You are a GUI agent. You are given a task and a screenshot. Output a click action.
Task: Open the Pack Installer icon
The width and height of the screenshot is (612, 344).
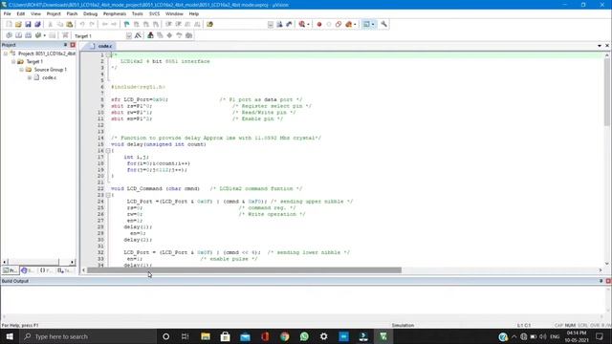point(189,35)
